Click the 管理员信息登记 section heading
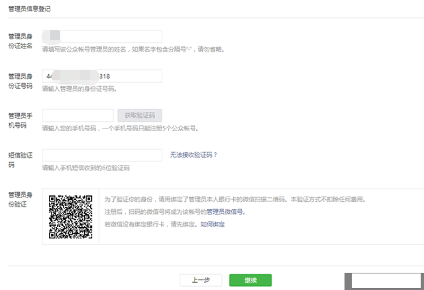 pyautogui.click(x=29, y=9)
